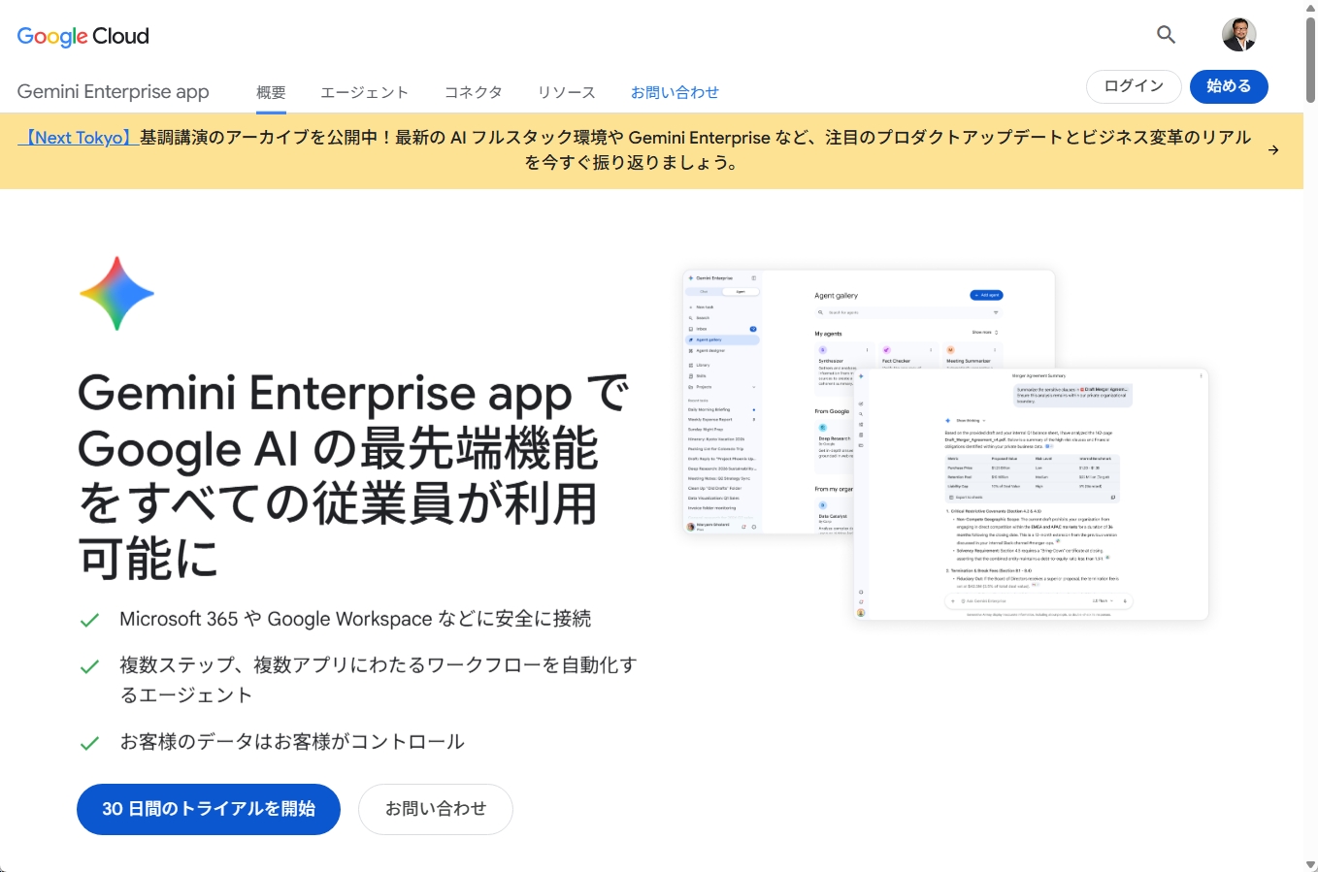
Task: Switch to the エージェント tab
Action: click(x=365, y=92)
